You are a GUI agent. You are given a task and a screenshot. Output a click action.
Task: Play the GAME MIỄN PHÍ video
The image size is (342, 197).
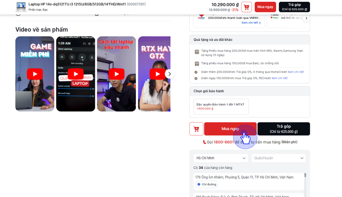tap(35, 74)
